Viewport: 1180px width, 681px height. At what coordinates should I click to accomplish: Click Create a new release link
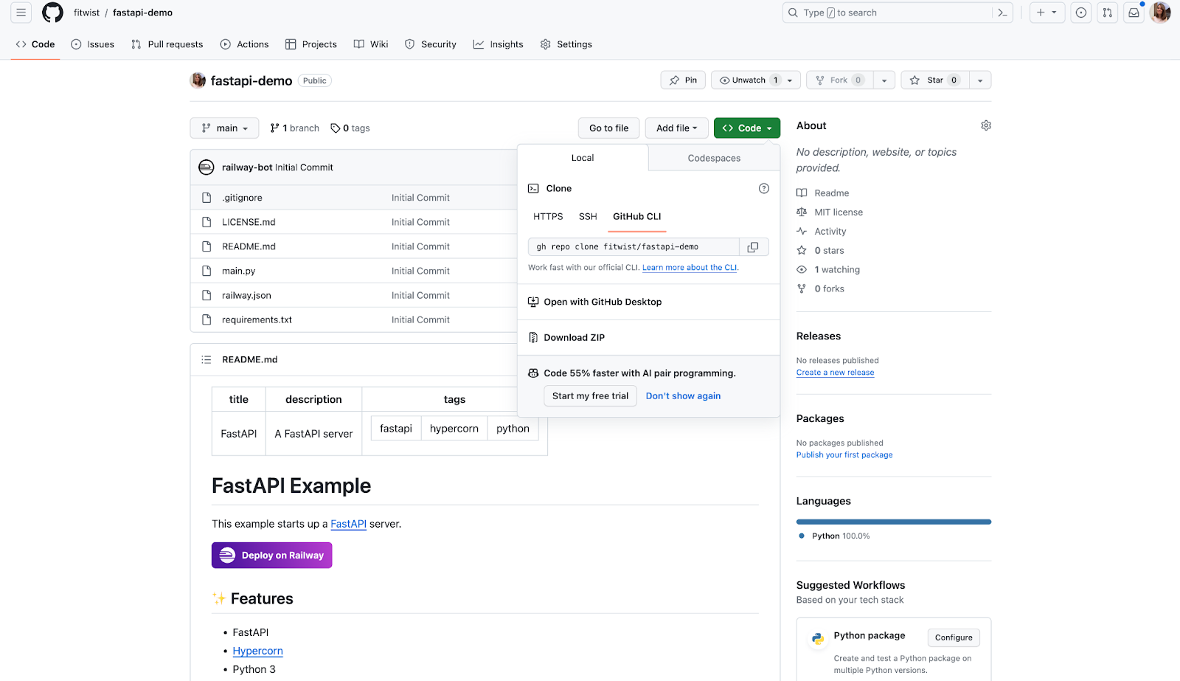tap(835, 373)
